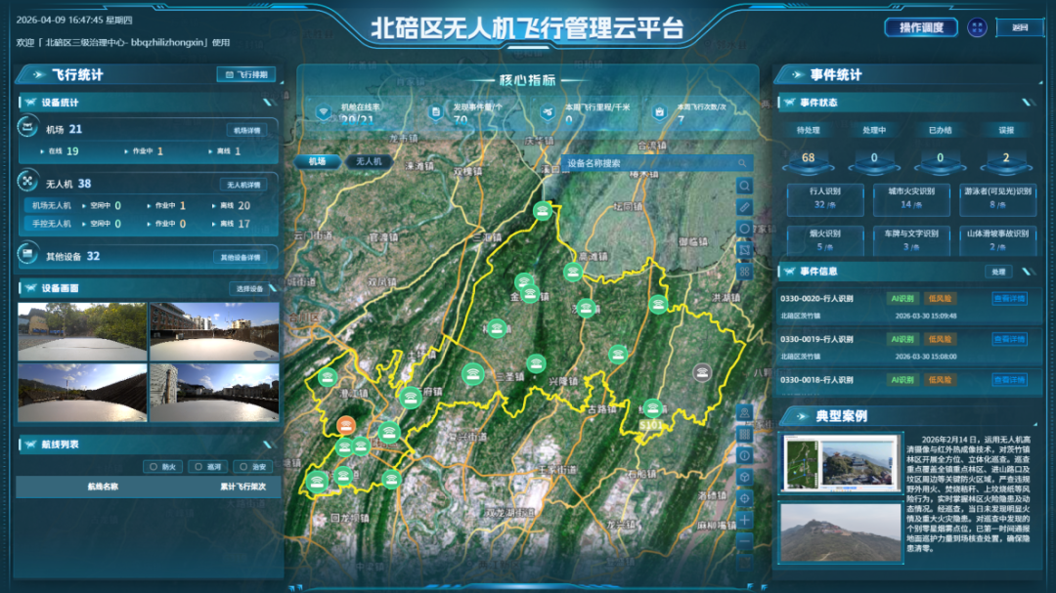Zoom in the map with plus icon
The image size is (1056, 593).
(744, 520)
